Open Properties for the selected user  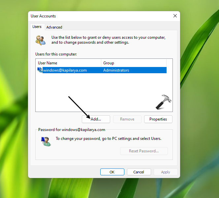(x=158, y=119)
